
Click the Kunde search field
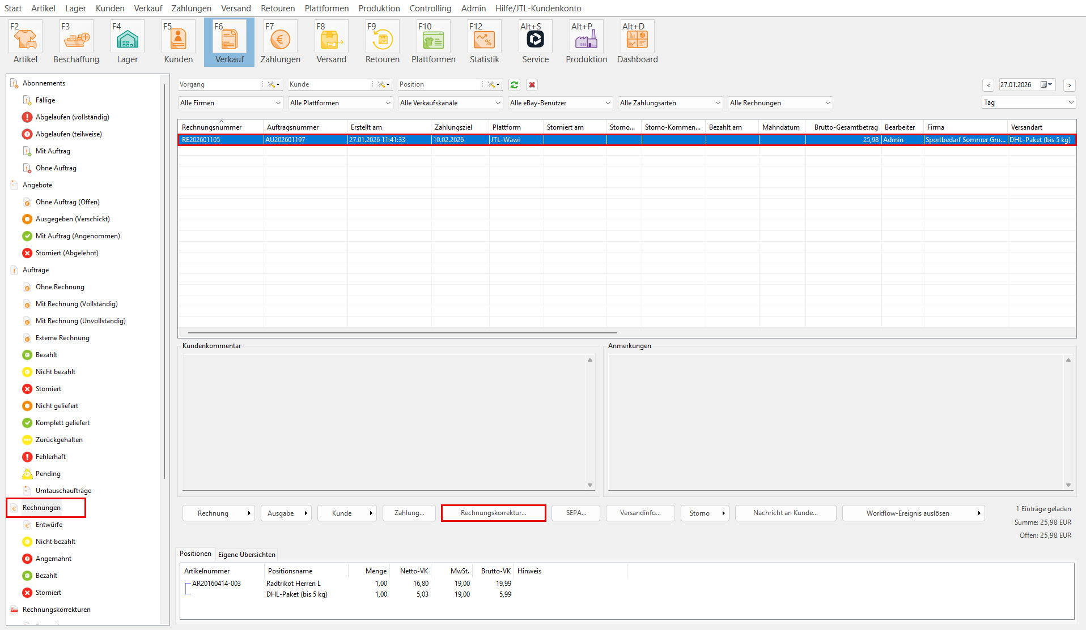click(x=329, y=84)
